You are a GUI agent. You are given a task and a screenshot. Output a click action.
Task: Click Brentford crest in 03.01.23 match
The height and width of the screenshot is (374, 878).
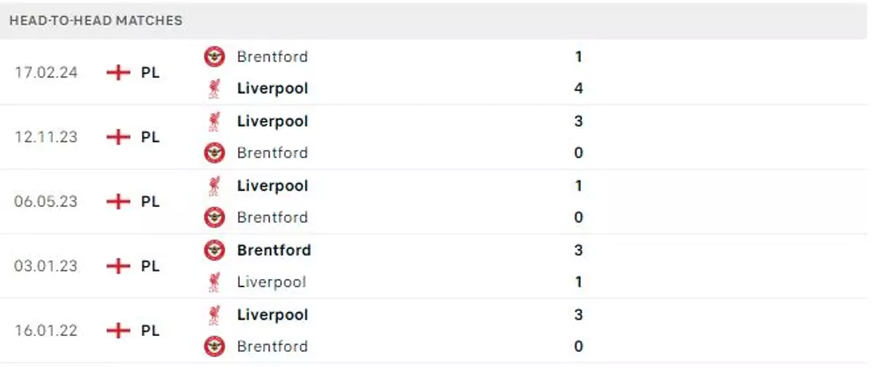214,250
